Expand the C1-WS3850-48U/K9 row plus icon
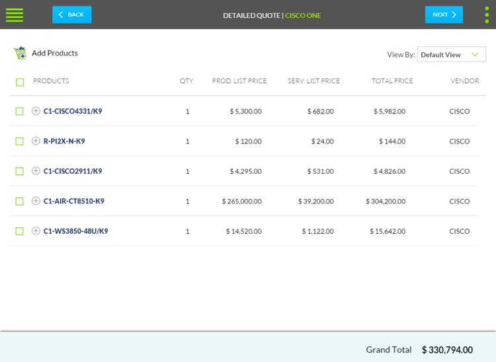The width and height of the screenshot is (496, 362). click(36, 231)
